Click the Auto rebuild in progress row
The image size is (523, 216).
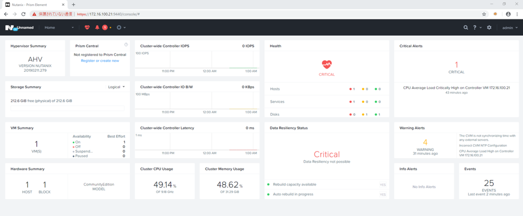(x=326, y=194)
